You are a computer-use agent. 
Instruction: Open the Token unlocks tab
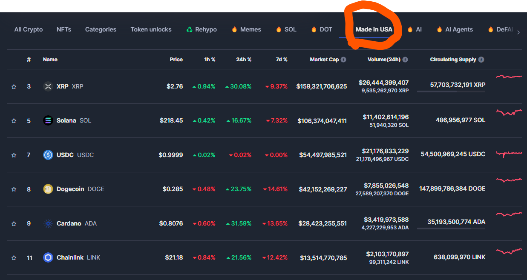(151, 29)
